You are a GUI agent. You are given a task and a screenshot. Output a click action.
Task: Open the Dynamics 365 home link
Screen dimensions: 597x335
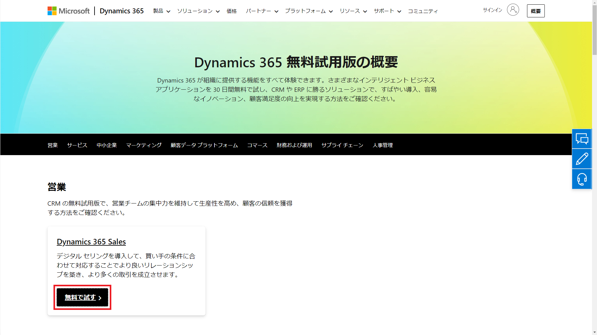click(x=122, y=11)
